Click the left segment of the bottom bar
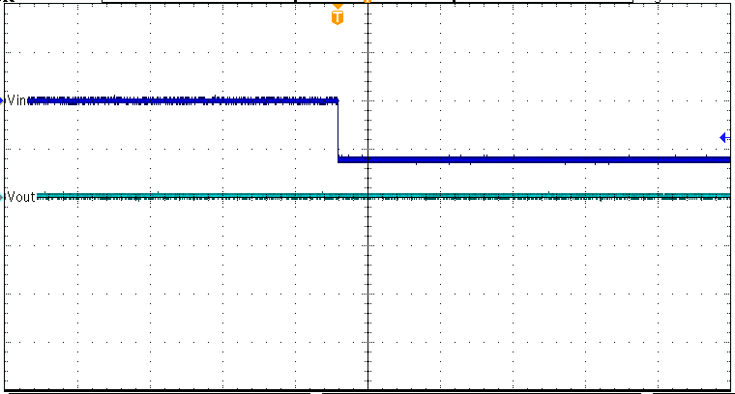 (155, 392)
